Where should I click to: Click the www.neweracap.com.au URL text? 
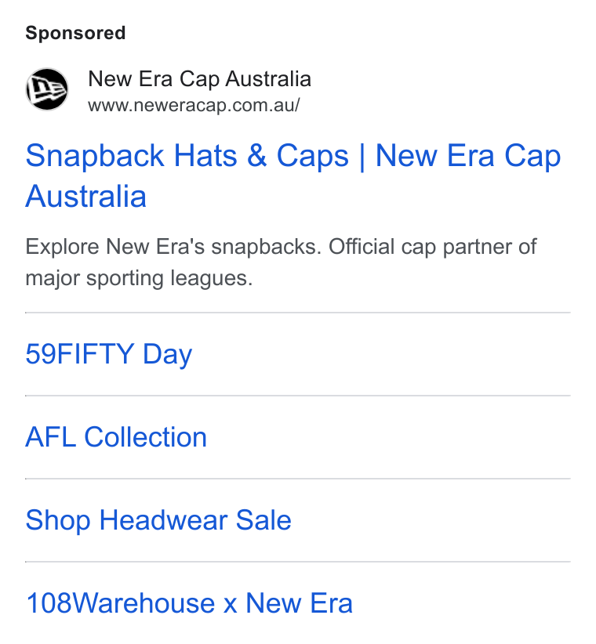194,105
